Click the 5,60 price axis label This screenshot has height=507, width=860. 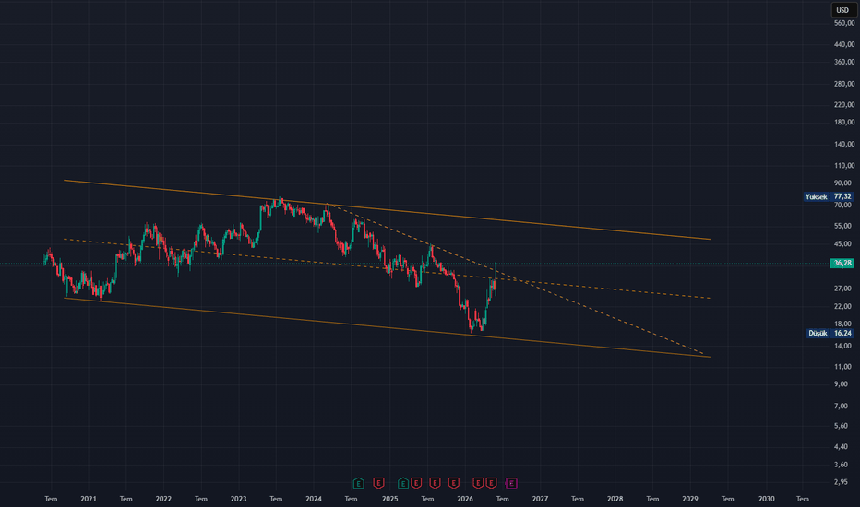pos(842,426)
